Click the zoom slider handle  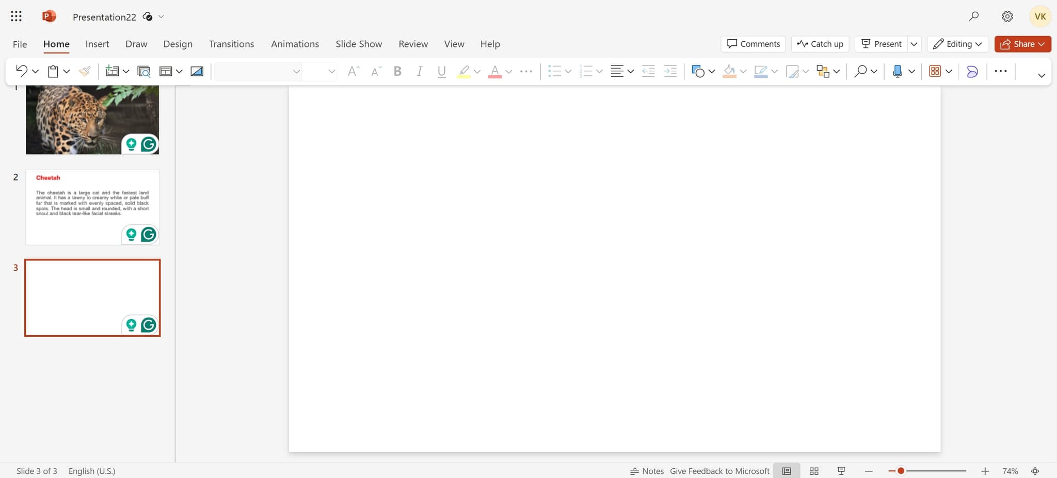(901, 471)
